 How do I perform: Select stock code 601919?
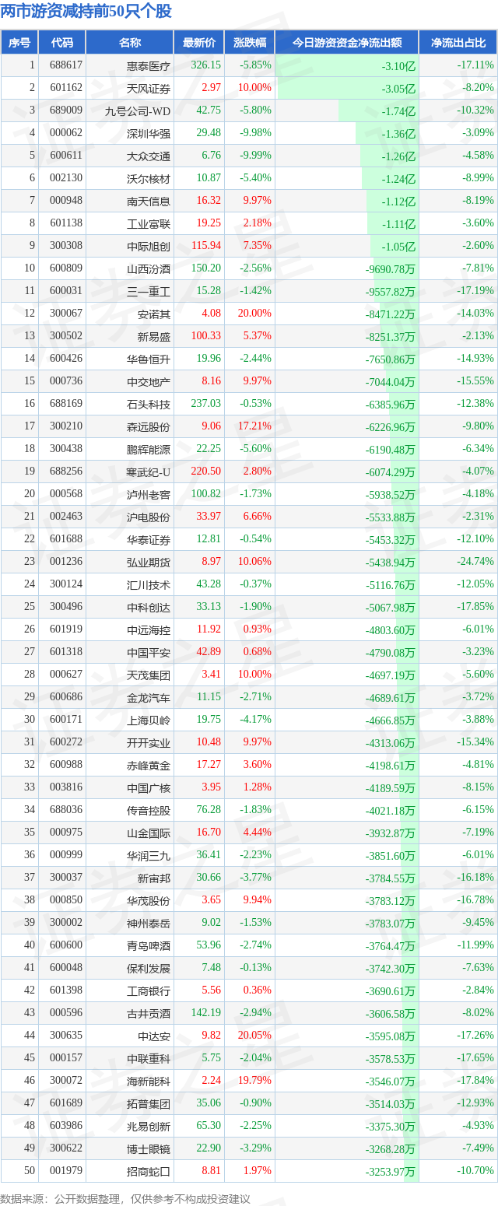pyautogui.click(x=66, y=629)
